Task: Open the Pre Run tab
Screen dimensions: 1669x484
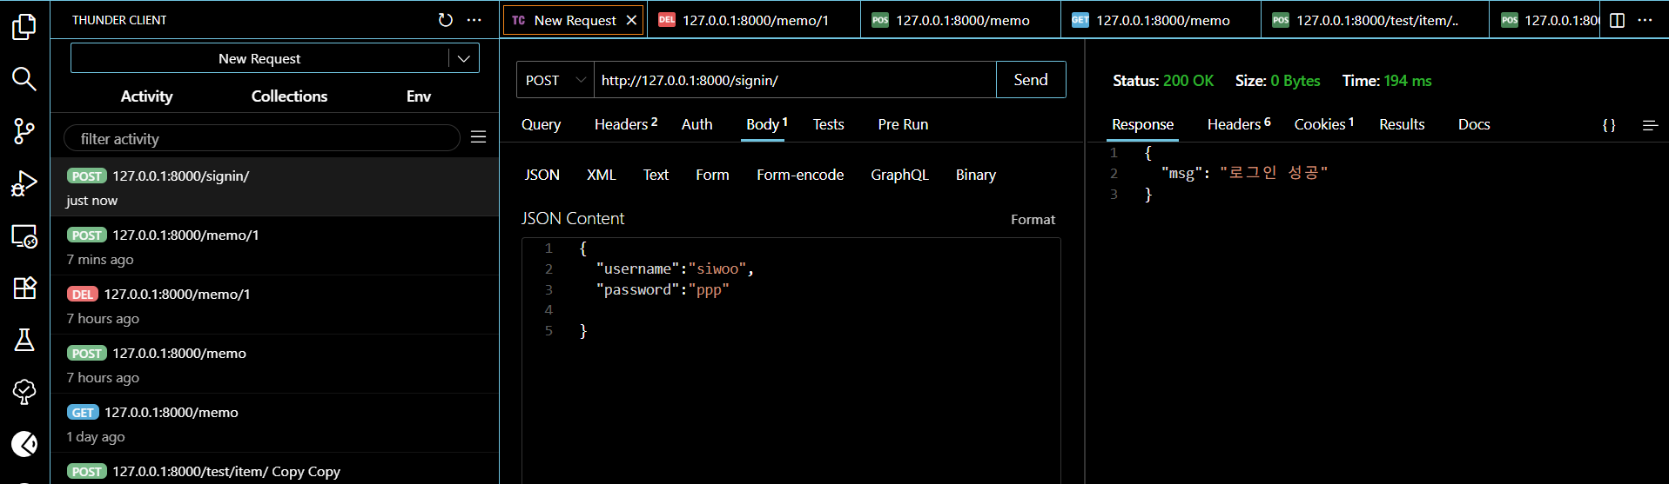Action: pyautogui.click(x=903, y=124)
